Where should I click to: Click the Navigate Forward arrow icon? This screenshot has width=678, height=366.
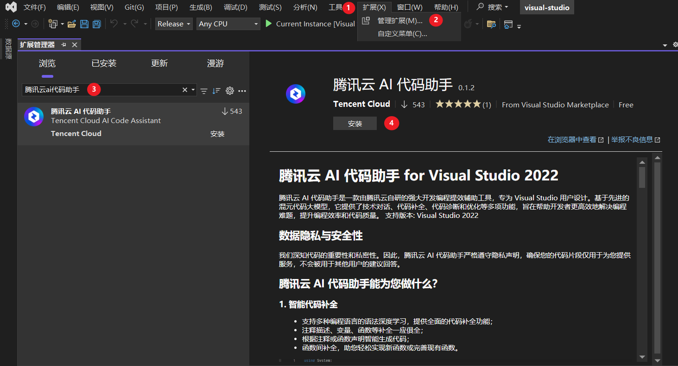click(35, 24)
